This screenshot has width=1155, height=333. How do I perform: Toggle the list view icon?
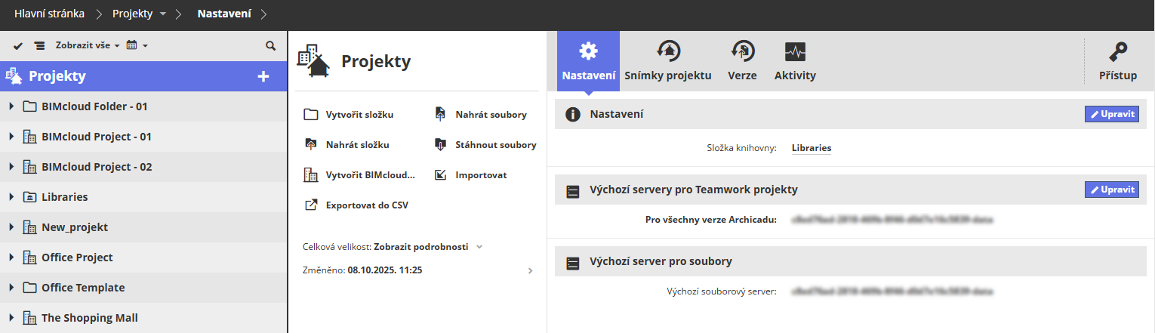(39, 46)
